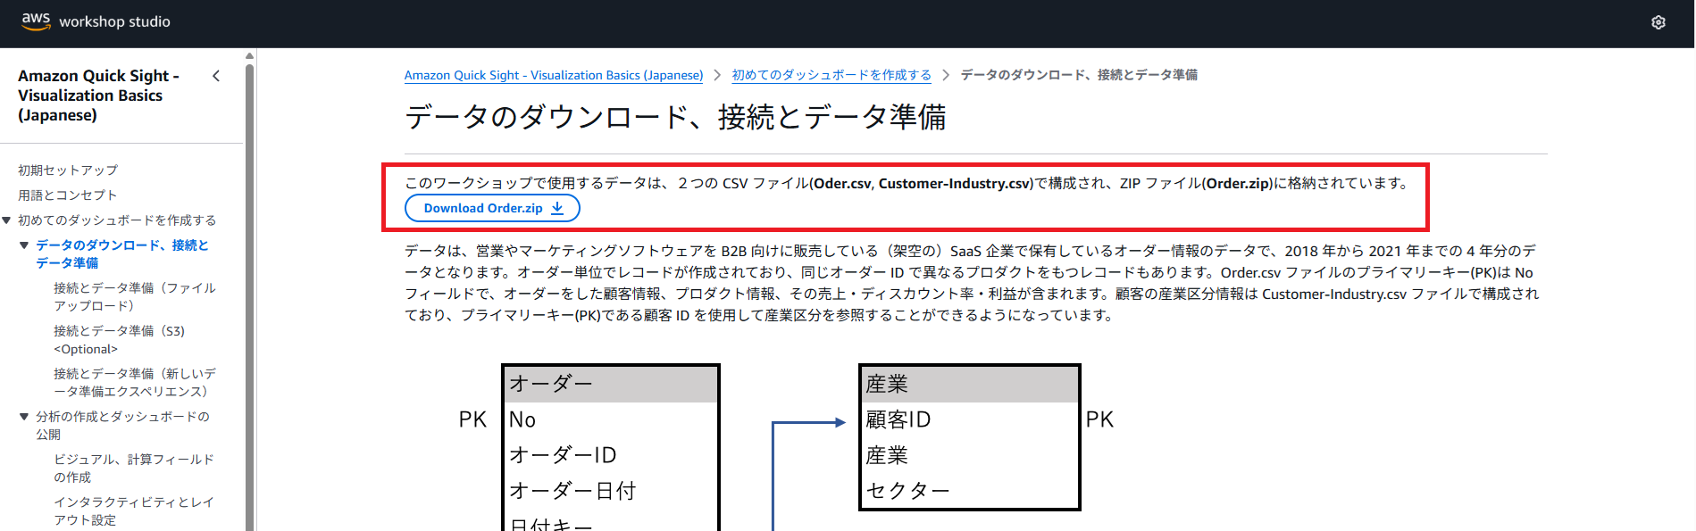Collapse the データのダウンロード、接続とデータ準備 triangle
Screen dimensions: 1696x531
[x=24, y=245]
